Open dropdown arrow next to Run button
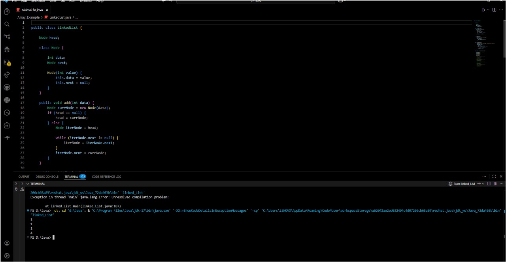 488,10
